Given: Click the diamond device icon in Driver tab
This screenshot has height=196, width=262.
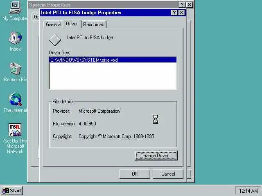Looking at the screenshot, I should tap(55, 40).
